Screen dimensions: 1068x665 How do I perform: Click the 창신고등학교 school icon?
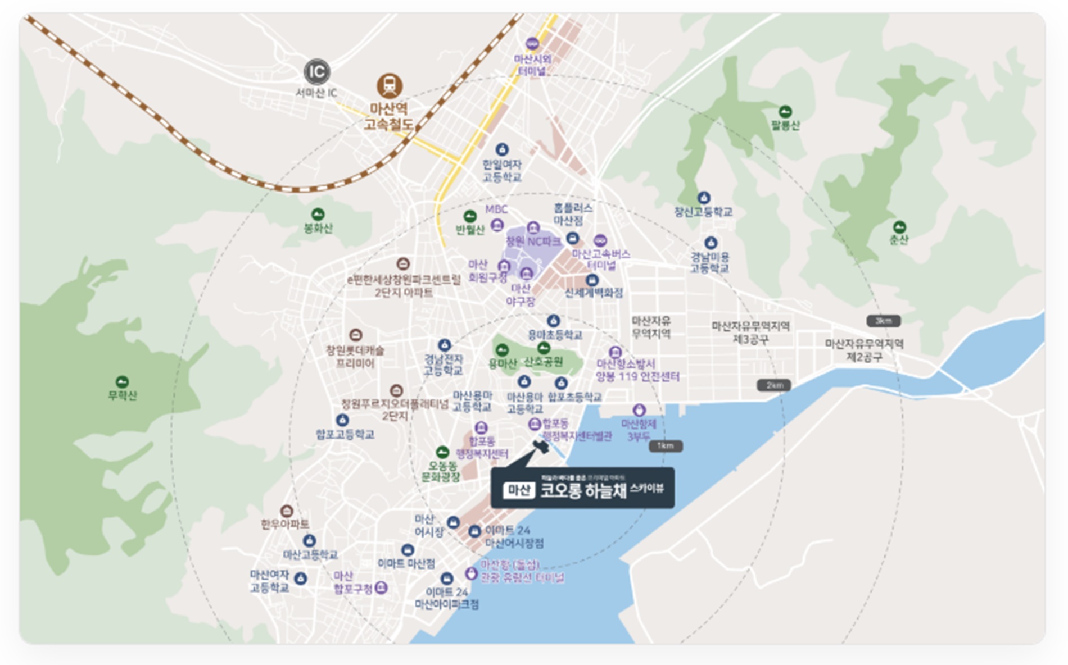tap(704, 198)
